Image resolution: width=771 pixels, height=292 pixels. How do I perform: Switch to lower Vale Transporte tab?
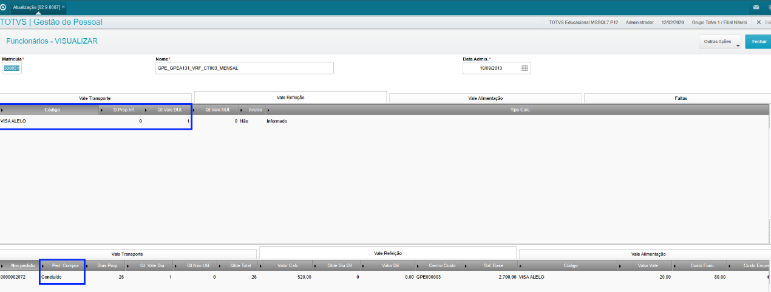[127, 254]
